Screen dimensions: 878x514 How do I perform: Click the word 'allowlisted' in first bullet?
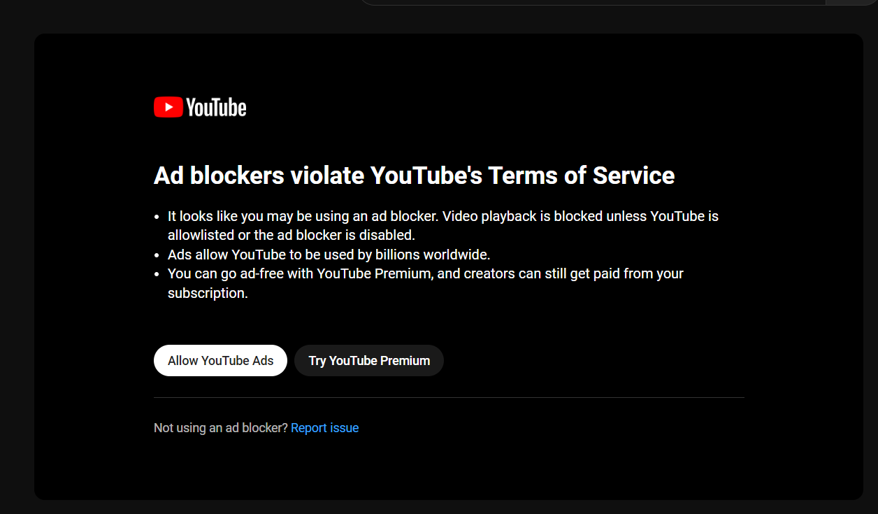point(199,236)
